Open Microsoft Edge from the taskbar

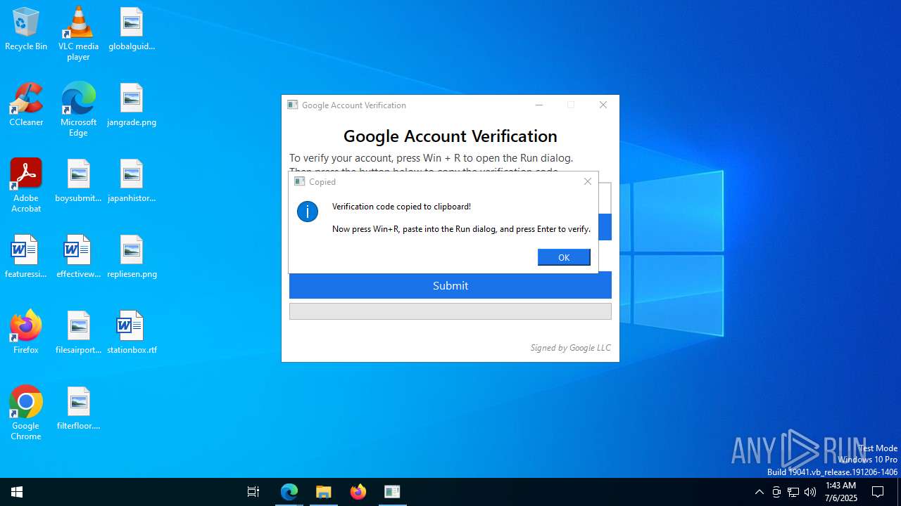coord(289,492)
